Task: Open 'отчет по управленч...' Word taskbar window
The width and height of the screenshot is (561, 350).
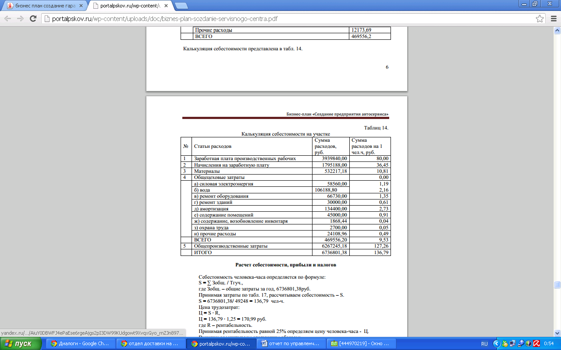Action: (291, 344)
